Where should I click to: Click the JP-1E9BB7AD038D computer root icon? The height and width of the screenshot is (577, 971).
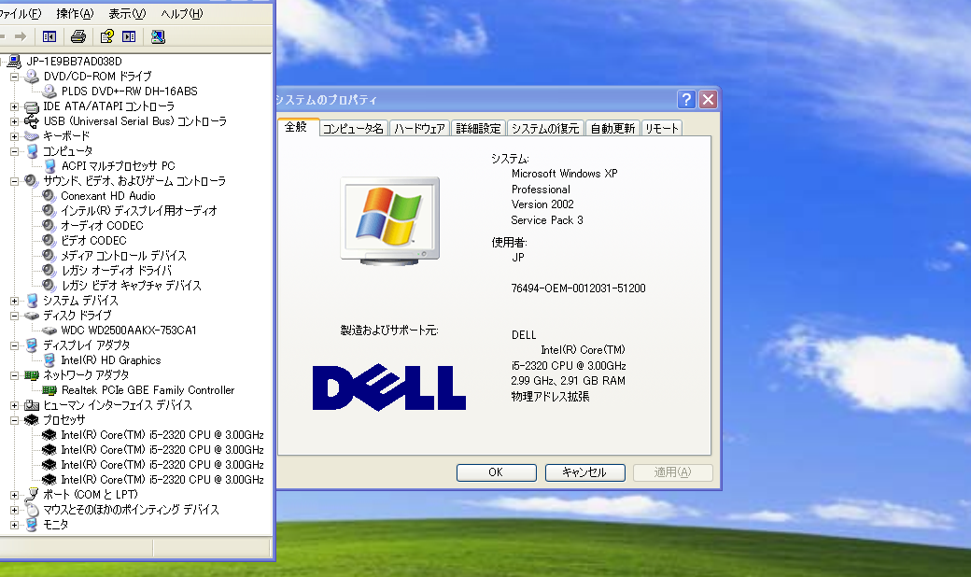click(x=14, y=62)
